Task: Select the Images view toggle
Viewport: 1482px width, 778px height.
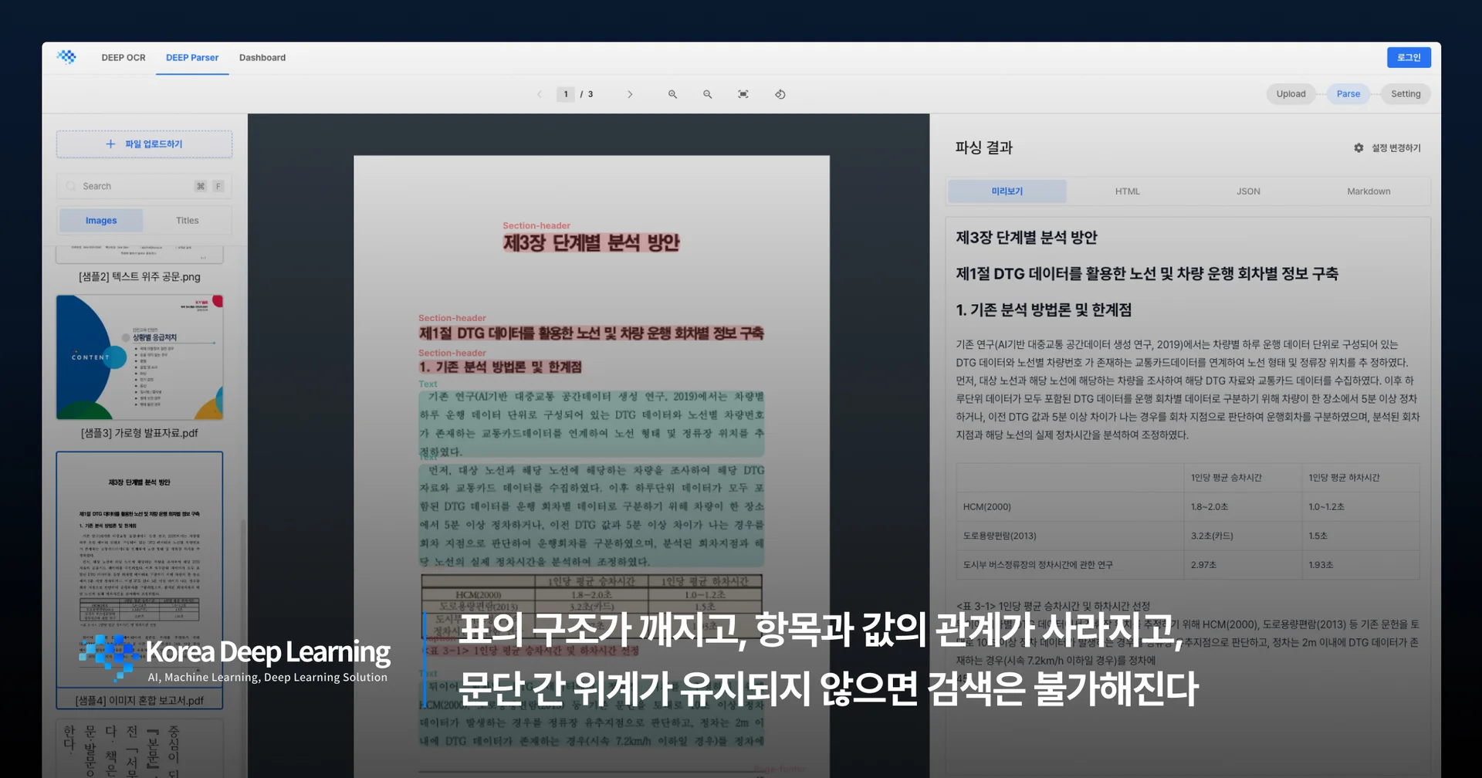Action: pos(101,221)
